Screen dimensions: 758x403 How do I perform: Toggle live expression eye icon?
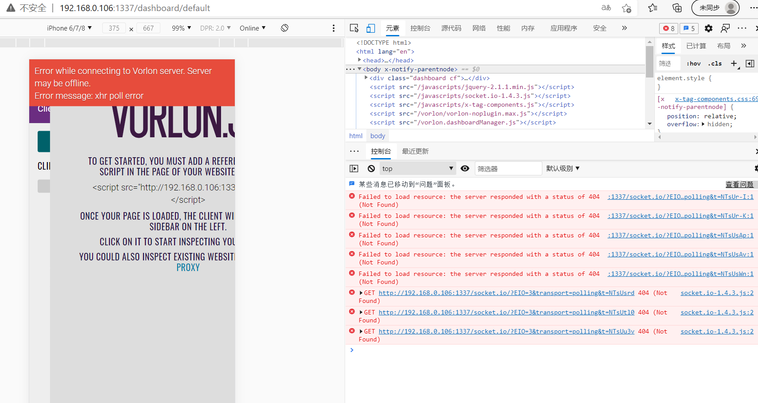(465, 168)
